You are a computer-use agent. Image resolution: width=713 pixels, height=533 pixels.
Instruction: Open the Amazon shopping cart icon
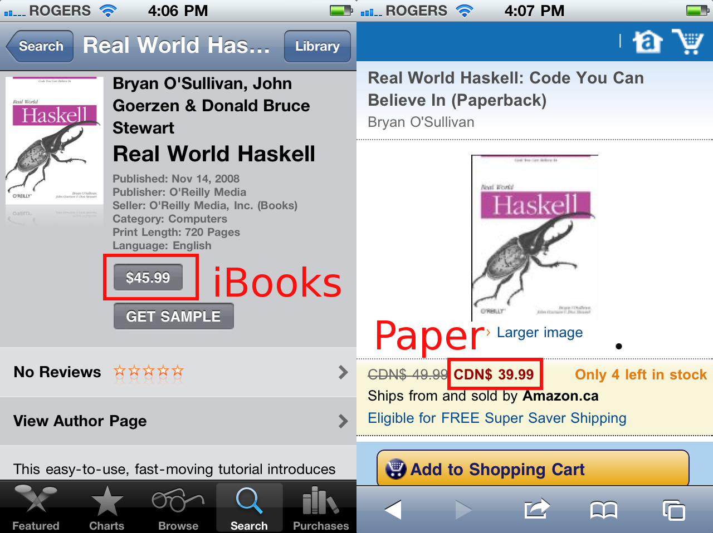[688, 41]
